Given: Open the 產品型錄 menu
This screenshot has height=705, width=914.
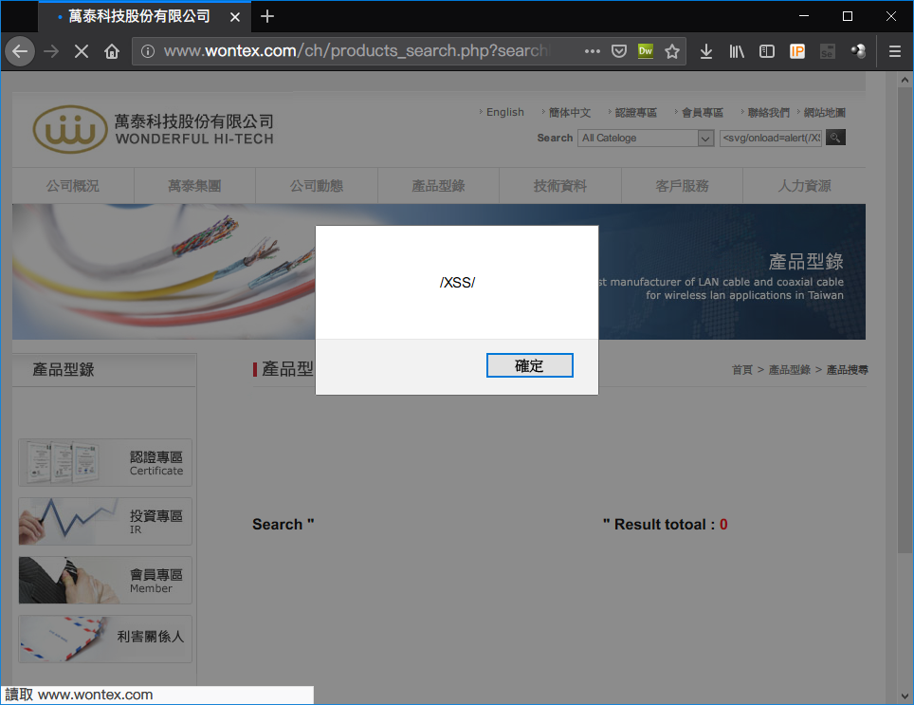Looking at the screenshot, I should click(438, 185).
